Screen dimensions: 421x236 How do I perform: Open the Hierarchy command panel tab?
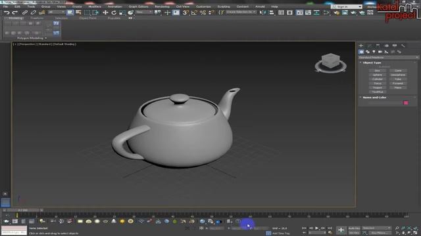click(x=378, y=46)
